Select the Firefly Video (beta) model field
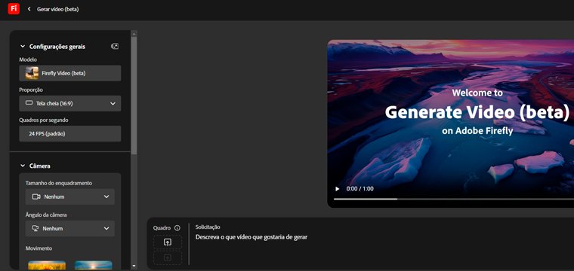The height and width of the screenshot is (271, 574). (x=70, y=73)
